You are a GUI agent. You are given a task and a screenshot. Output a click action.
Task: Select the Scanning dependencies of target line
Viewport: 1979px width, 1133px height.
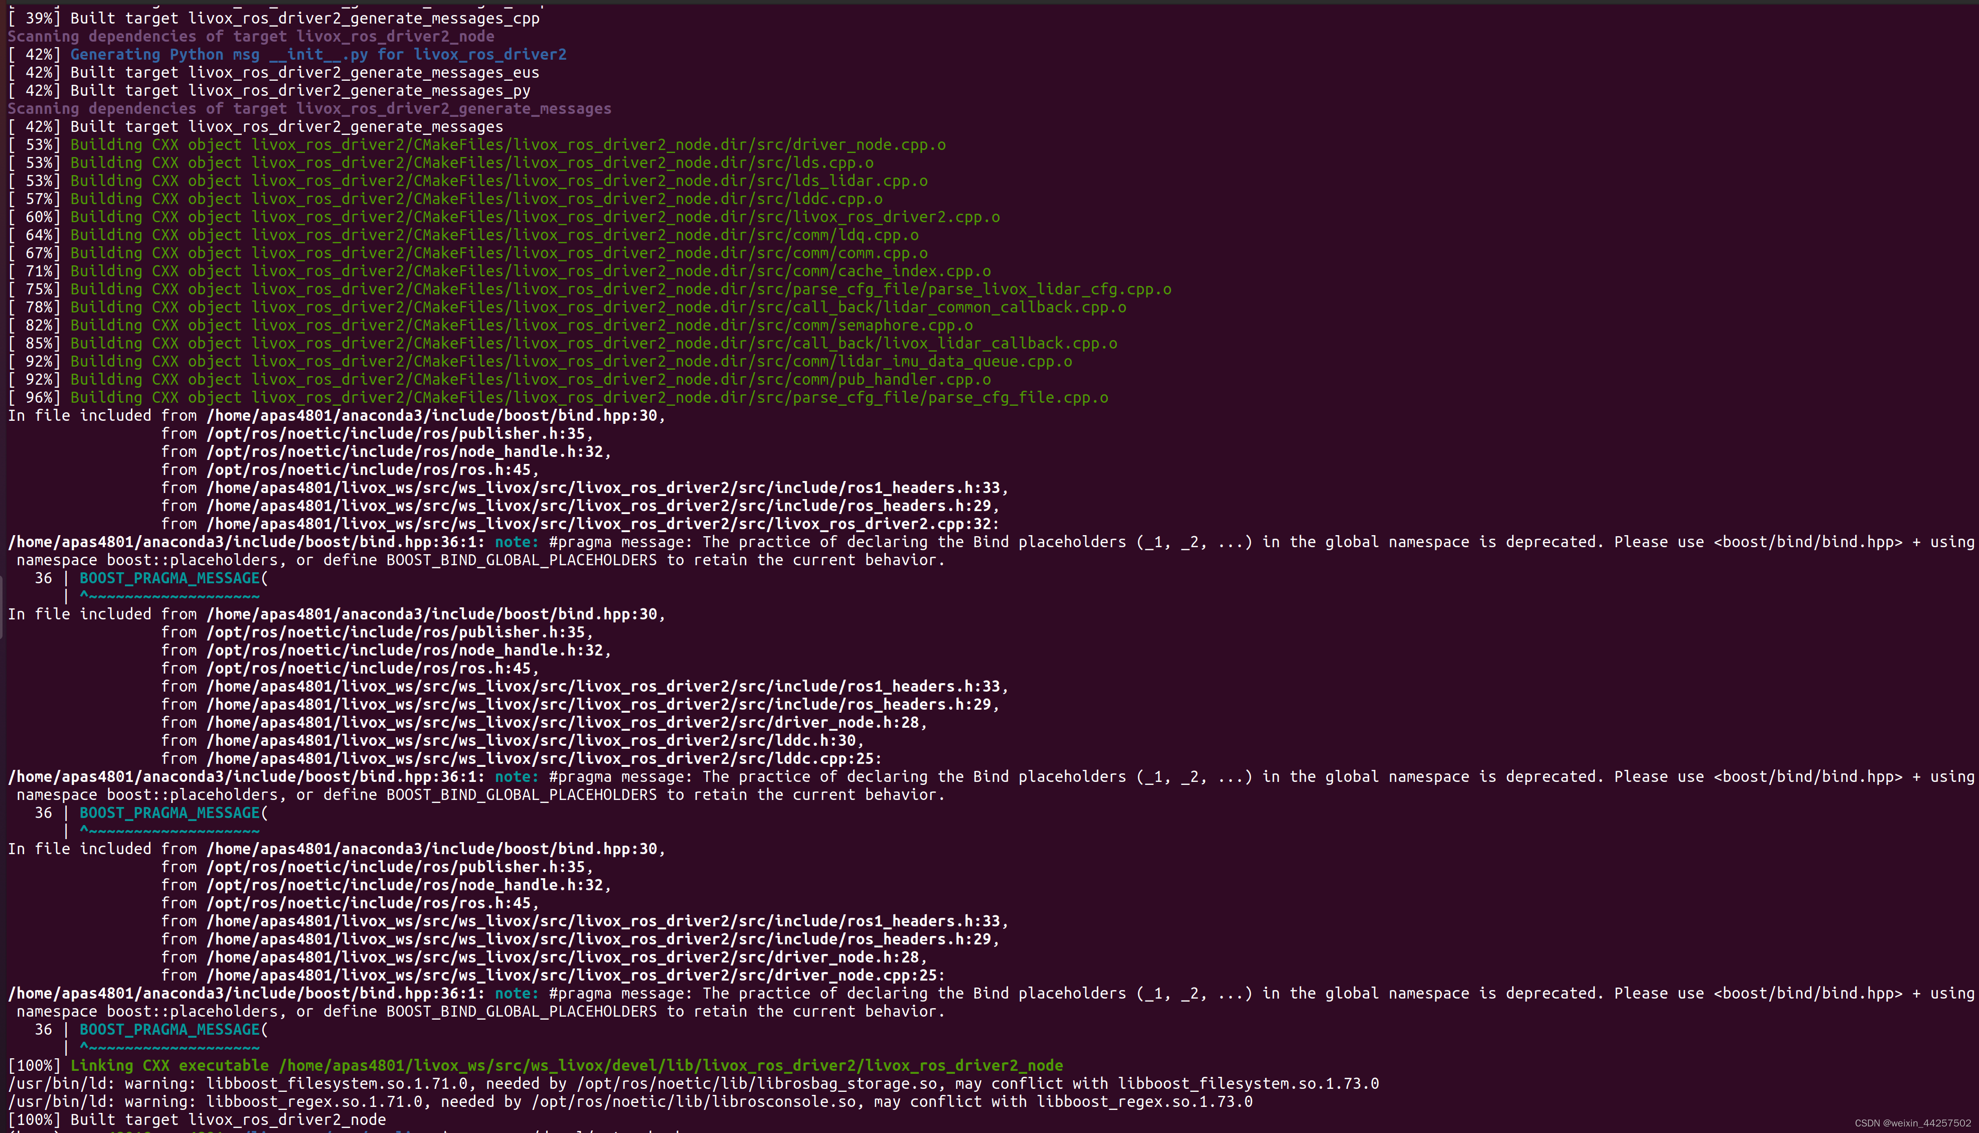pyautogui.click(x=249, y=36)
